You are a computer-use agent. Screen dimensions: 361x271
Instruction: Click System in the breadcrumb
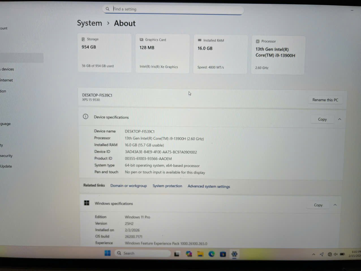[89, 23]
